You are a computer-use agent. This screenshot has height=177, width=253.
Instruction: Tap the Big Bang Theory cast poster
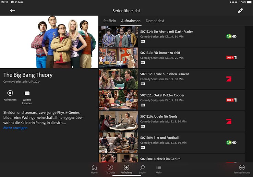point(49,42)
